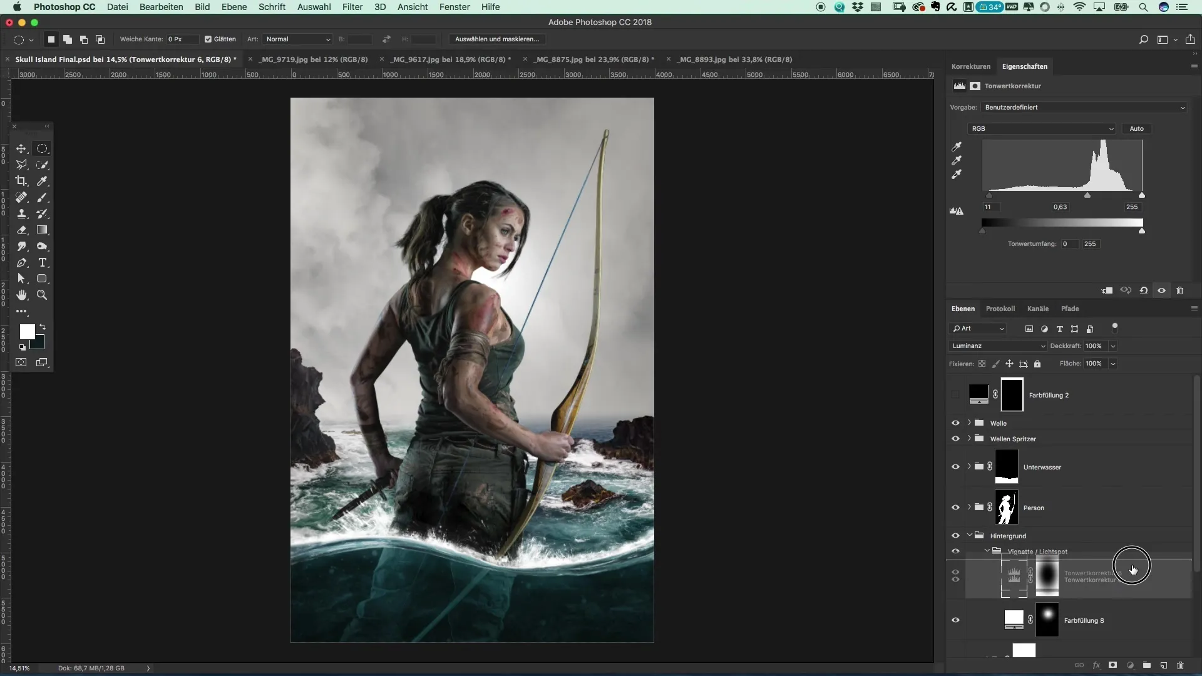Screen dimensions: 1202x676
Task: Toggle the Glätten checkbox
Action: 208,39
